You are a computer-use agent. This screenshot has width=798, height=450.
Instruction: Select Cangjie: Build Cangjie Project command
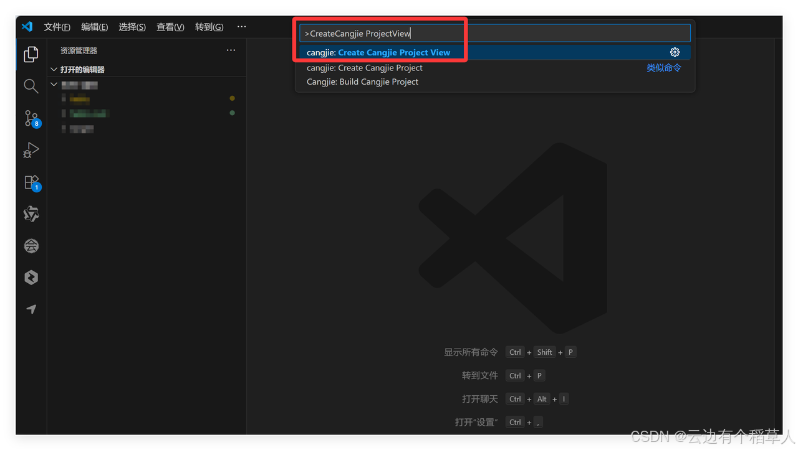pyautogui.click(x=494, y=82)
